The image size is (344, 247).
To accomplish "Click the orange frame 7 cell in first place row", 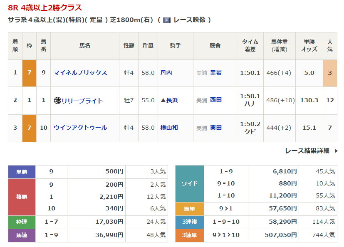I will pos(29,73).
